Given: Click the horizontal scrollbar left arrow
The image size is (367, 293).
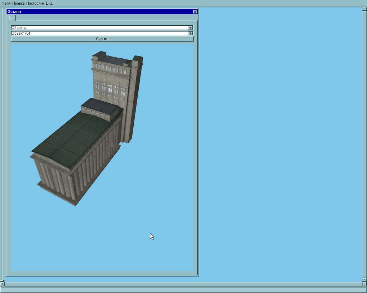Looking at the screenshot, I should 2,284.
